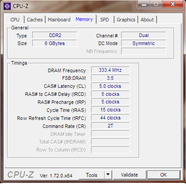This screenshot has height=185, width=186.
Task: Click Command Rate value 2T
Action: click(x=110, y=126)
